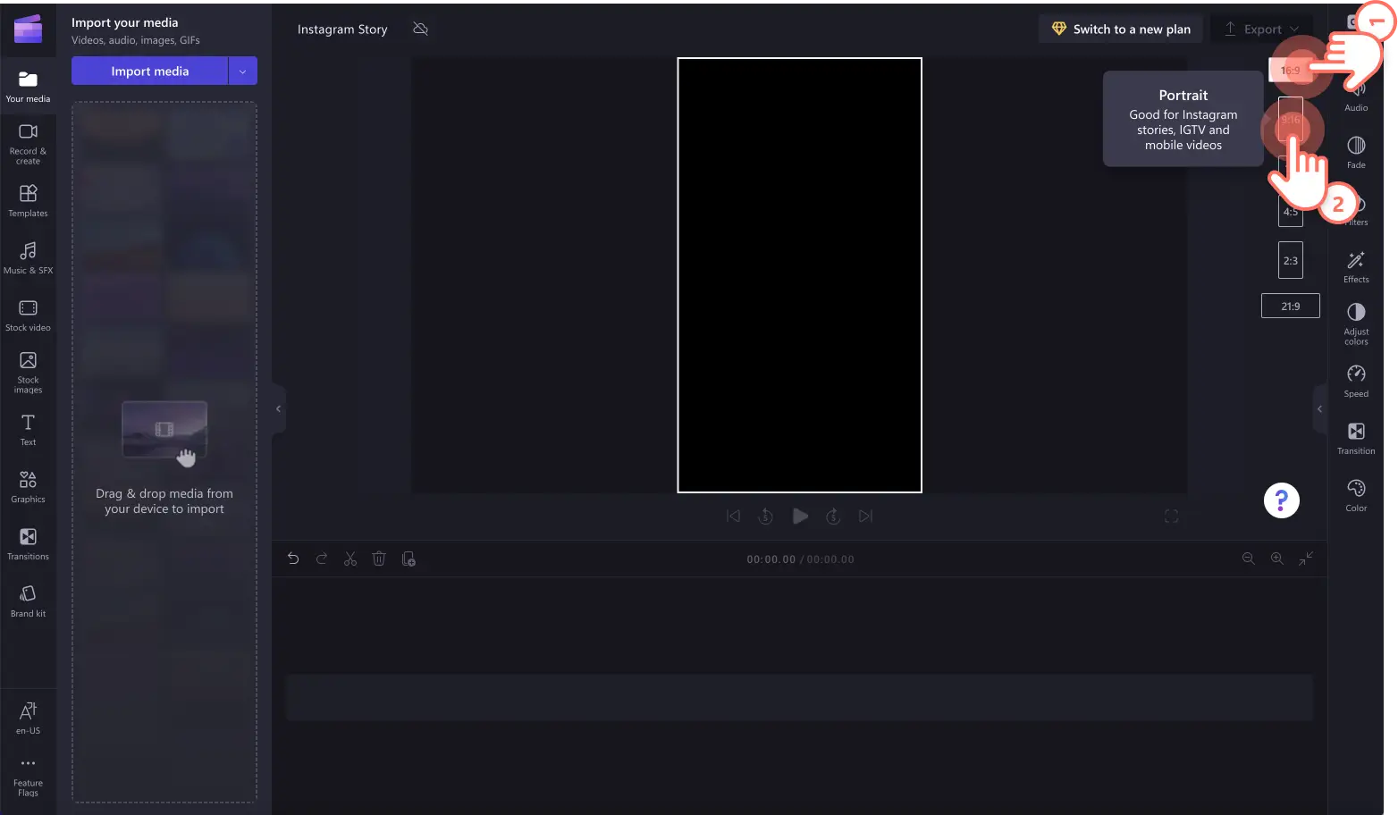Open the Brand kit panel

(29, 601)
